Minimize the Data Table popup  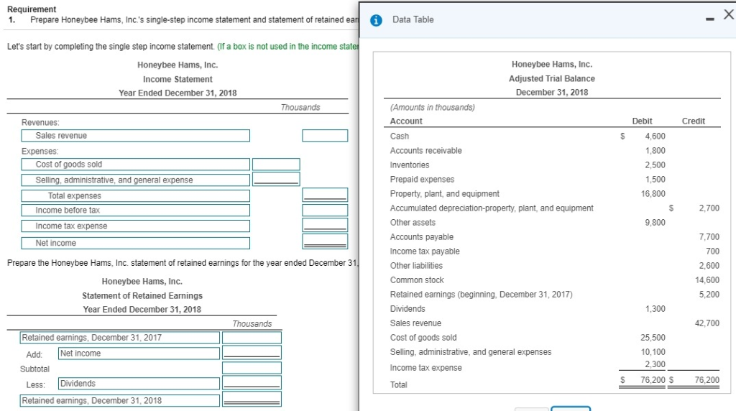tap(709, 19)
